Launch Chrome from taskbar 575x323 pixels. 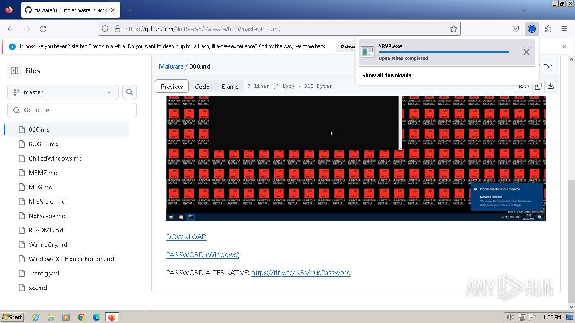click(x=81, y=317)
